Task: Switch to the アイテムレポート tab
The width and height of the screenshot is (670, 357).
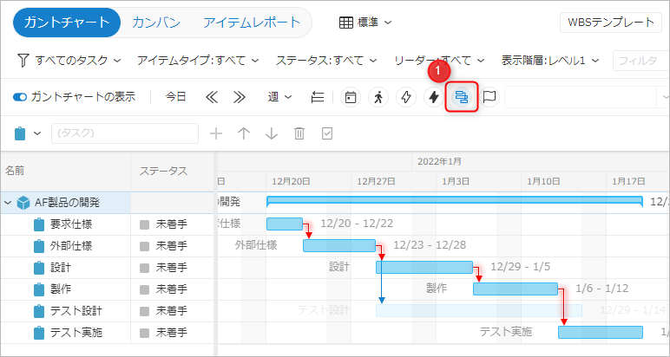Action: pyautogui.click(x=251, y=23)
